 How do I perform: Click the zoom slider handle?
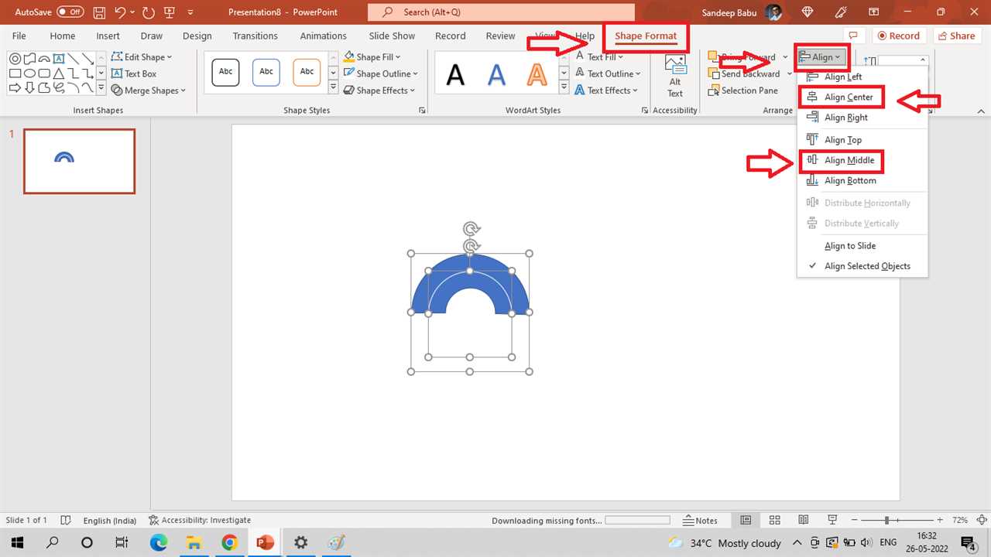[x=886, y=521]
